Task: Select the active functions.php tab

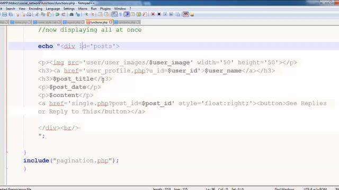Action: coord(99,22)
